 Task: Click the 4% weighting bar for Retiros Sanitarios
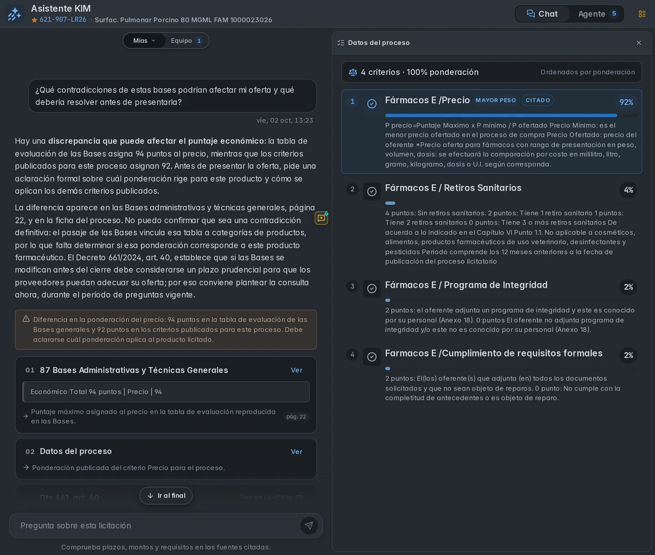511,203
